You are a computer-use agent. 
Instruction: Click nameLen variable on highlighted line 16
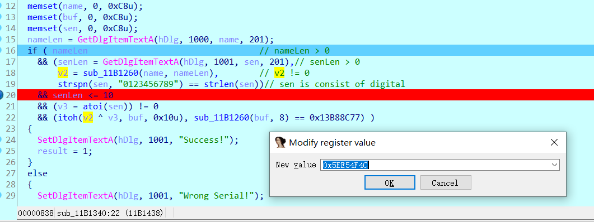pos(70,51)
